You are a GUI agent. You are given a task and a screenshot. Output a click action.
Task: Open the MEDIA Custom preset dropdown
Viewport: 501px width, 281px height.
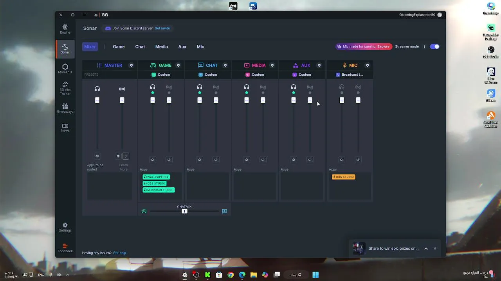pyautogui.click(x=255, y=75)
